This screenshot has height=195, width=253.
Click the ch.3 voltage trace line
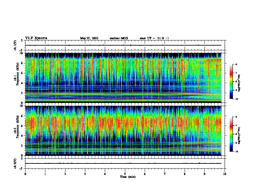pos(123,163)
